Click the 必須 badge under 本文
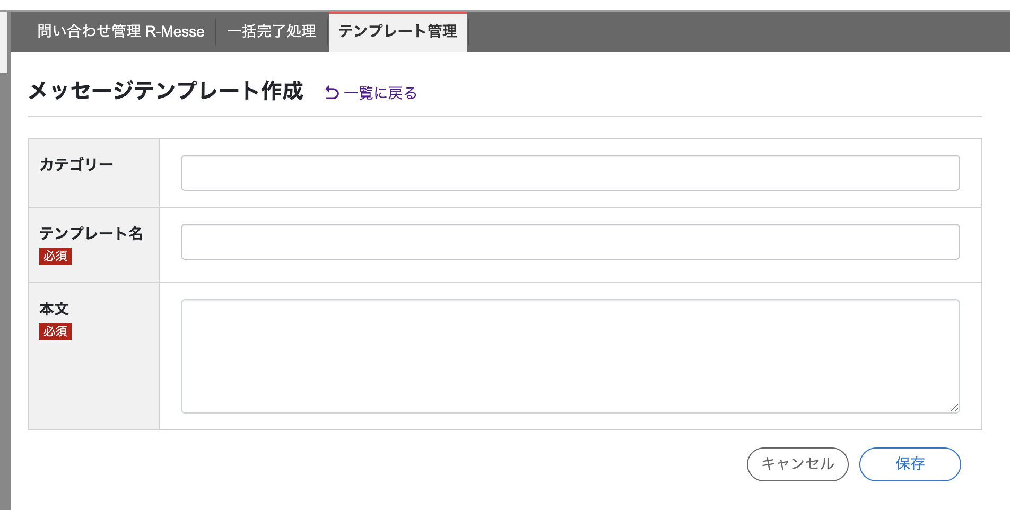The image size is (1010, 510). click(x=55, y=331)
